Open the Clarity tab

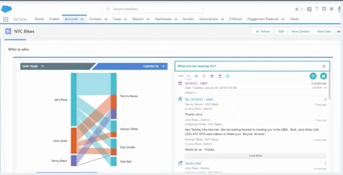[295, 19]
